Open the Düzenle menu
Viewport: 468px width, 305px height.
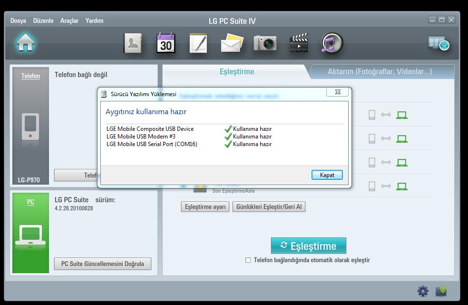(x=43, y=20)
